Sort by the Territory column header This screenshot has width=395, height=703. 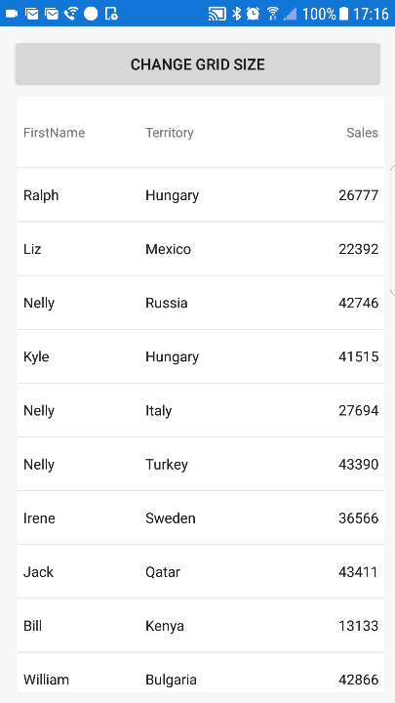pyautogui.click(x=170, y=133)
